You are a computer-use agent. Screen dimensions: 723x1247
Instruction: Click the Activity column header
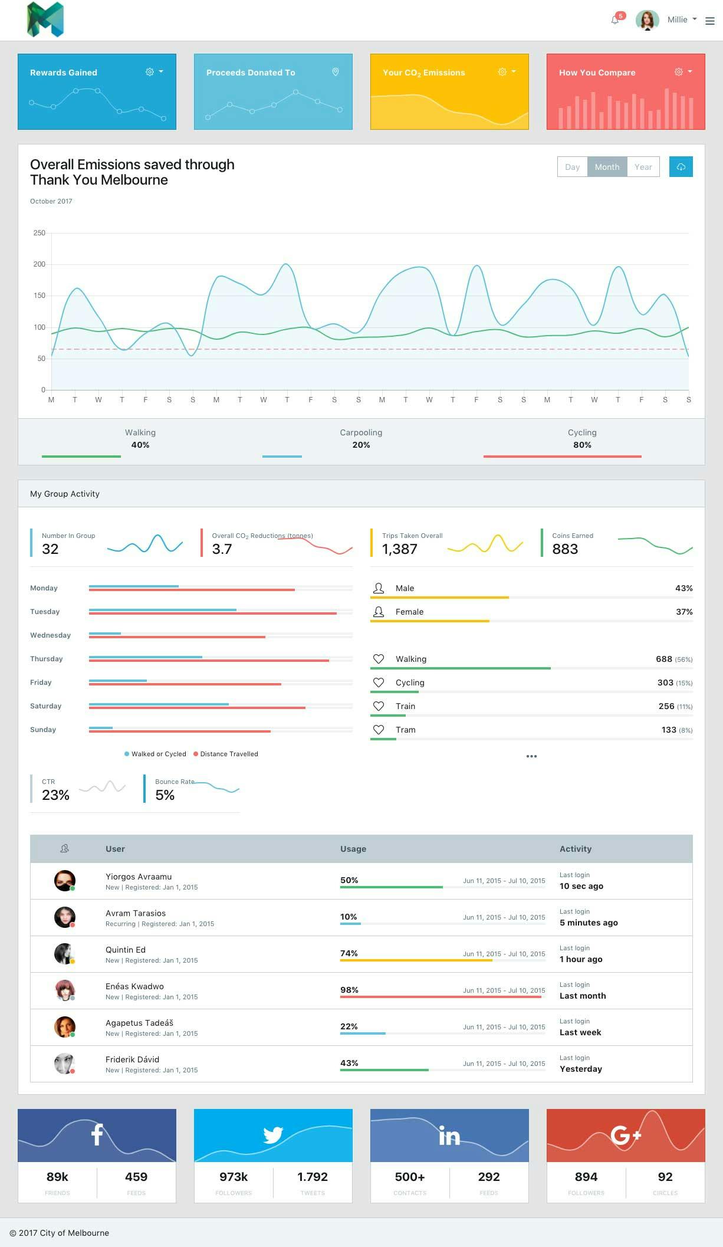click(576, 849)
